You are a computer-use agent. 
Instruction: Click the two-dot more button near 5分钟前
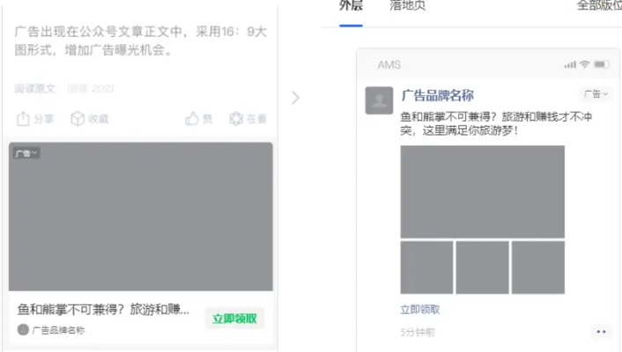[601, 332]
